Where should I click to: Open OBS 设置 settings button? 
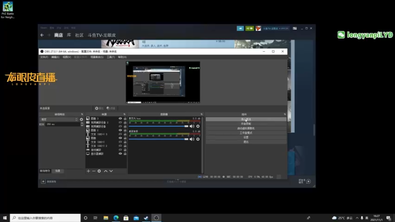pos(246,138)
